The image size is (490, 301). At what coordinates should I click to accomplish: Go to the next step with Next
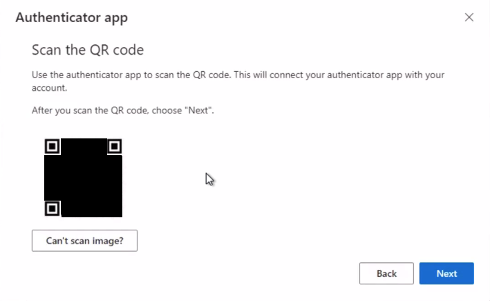[446, 273]
